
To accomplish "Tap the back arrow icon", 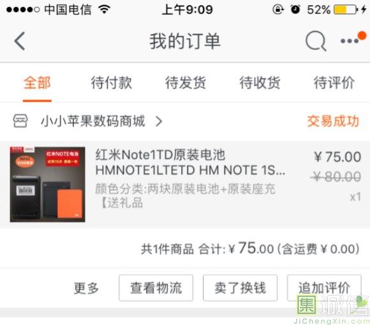I will tap(20, 41).
